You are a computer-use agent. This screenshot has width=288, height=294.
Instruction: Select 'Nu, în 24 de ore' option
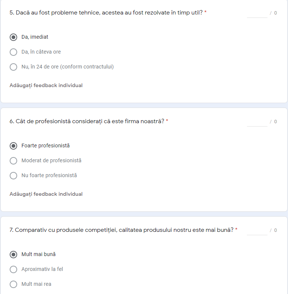[x=13, y=67]
